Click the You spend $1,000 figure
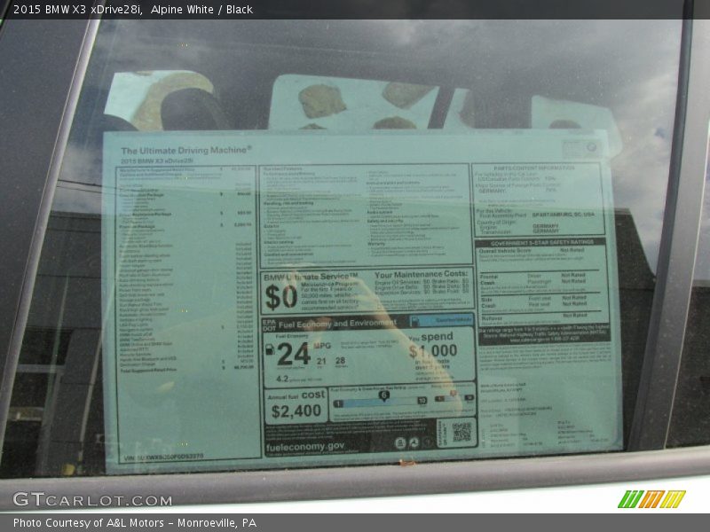710x532 pixels. tap(432, 349)
